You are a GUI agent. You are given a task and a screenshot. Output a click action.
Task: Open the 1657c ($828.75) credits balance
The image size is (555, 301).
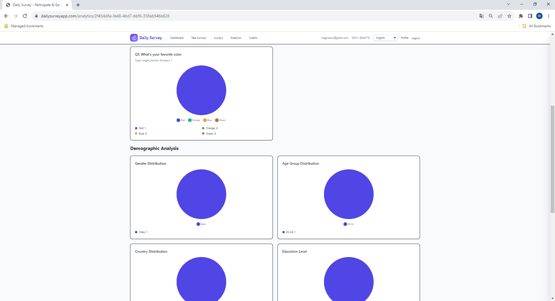360,38
